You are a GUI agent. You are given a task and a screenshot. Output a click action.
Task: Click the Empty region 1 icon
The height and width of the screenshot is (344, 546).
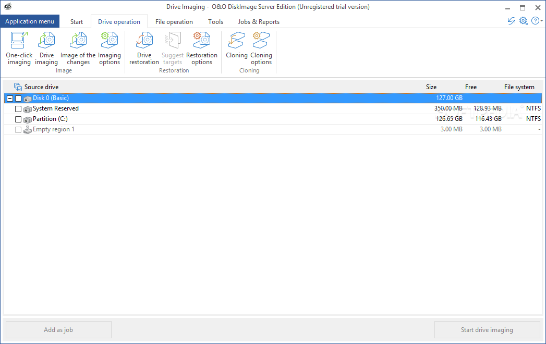(x=28, y=130)
